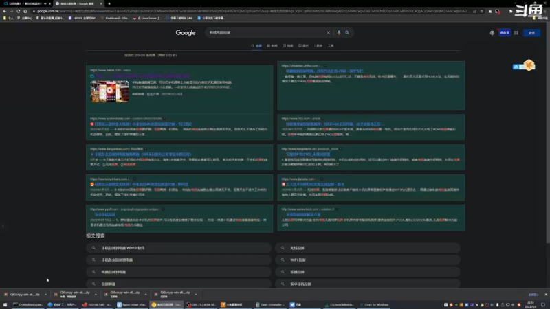550x309 pixels.
Task: Open the 163.com article result title
Action: pos(335,124)
